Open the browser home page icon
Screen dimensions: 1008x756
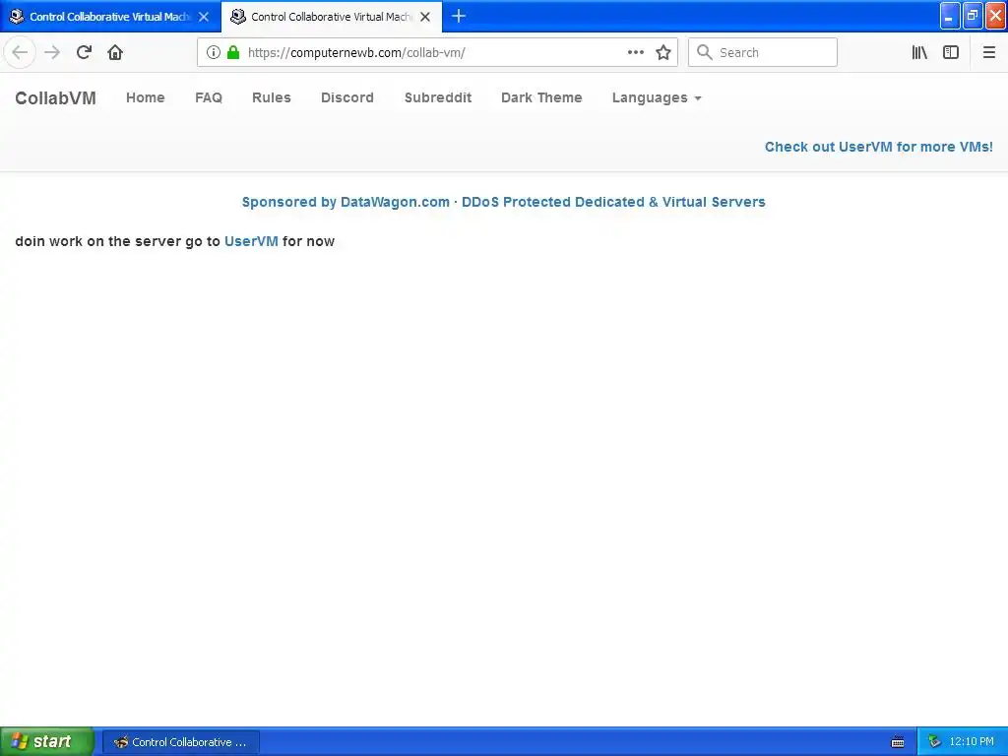point(115,52)
